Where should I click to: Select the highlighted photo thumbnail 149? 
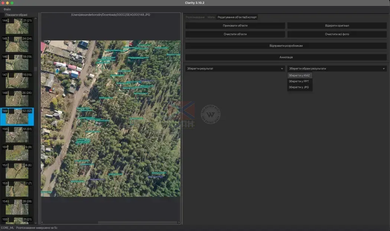click(17, 117)
